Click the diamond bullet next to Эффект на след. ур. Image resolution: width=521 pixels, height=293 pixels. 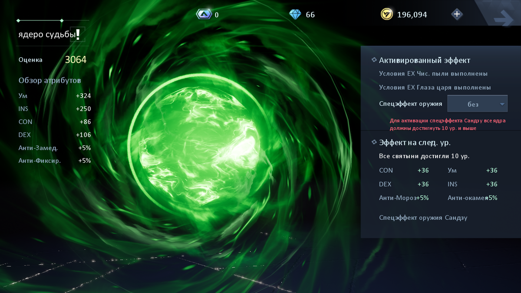click(374, 142)
